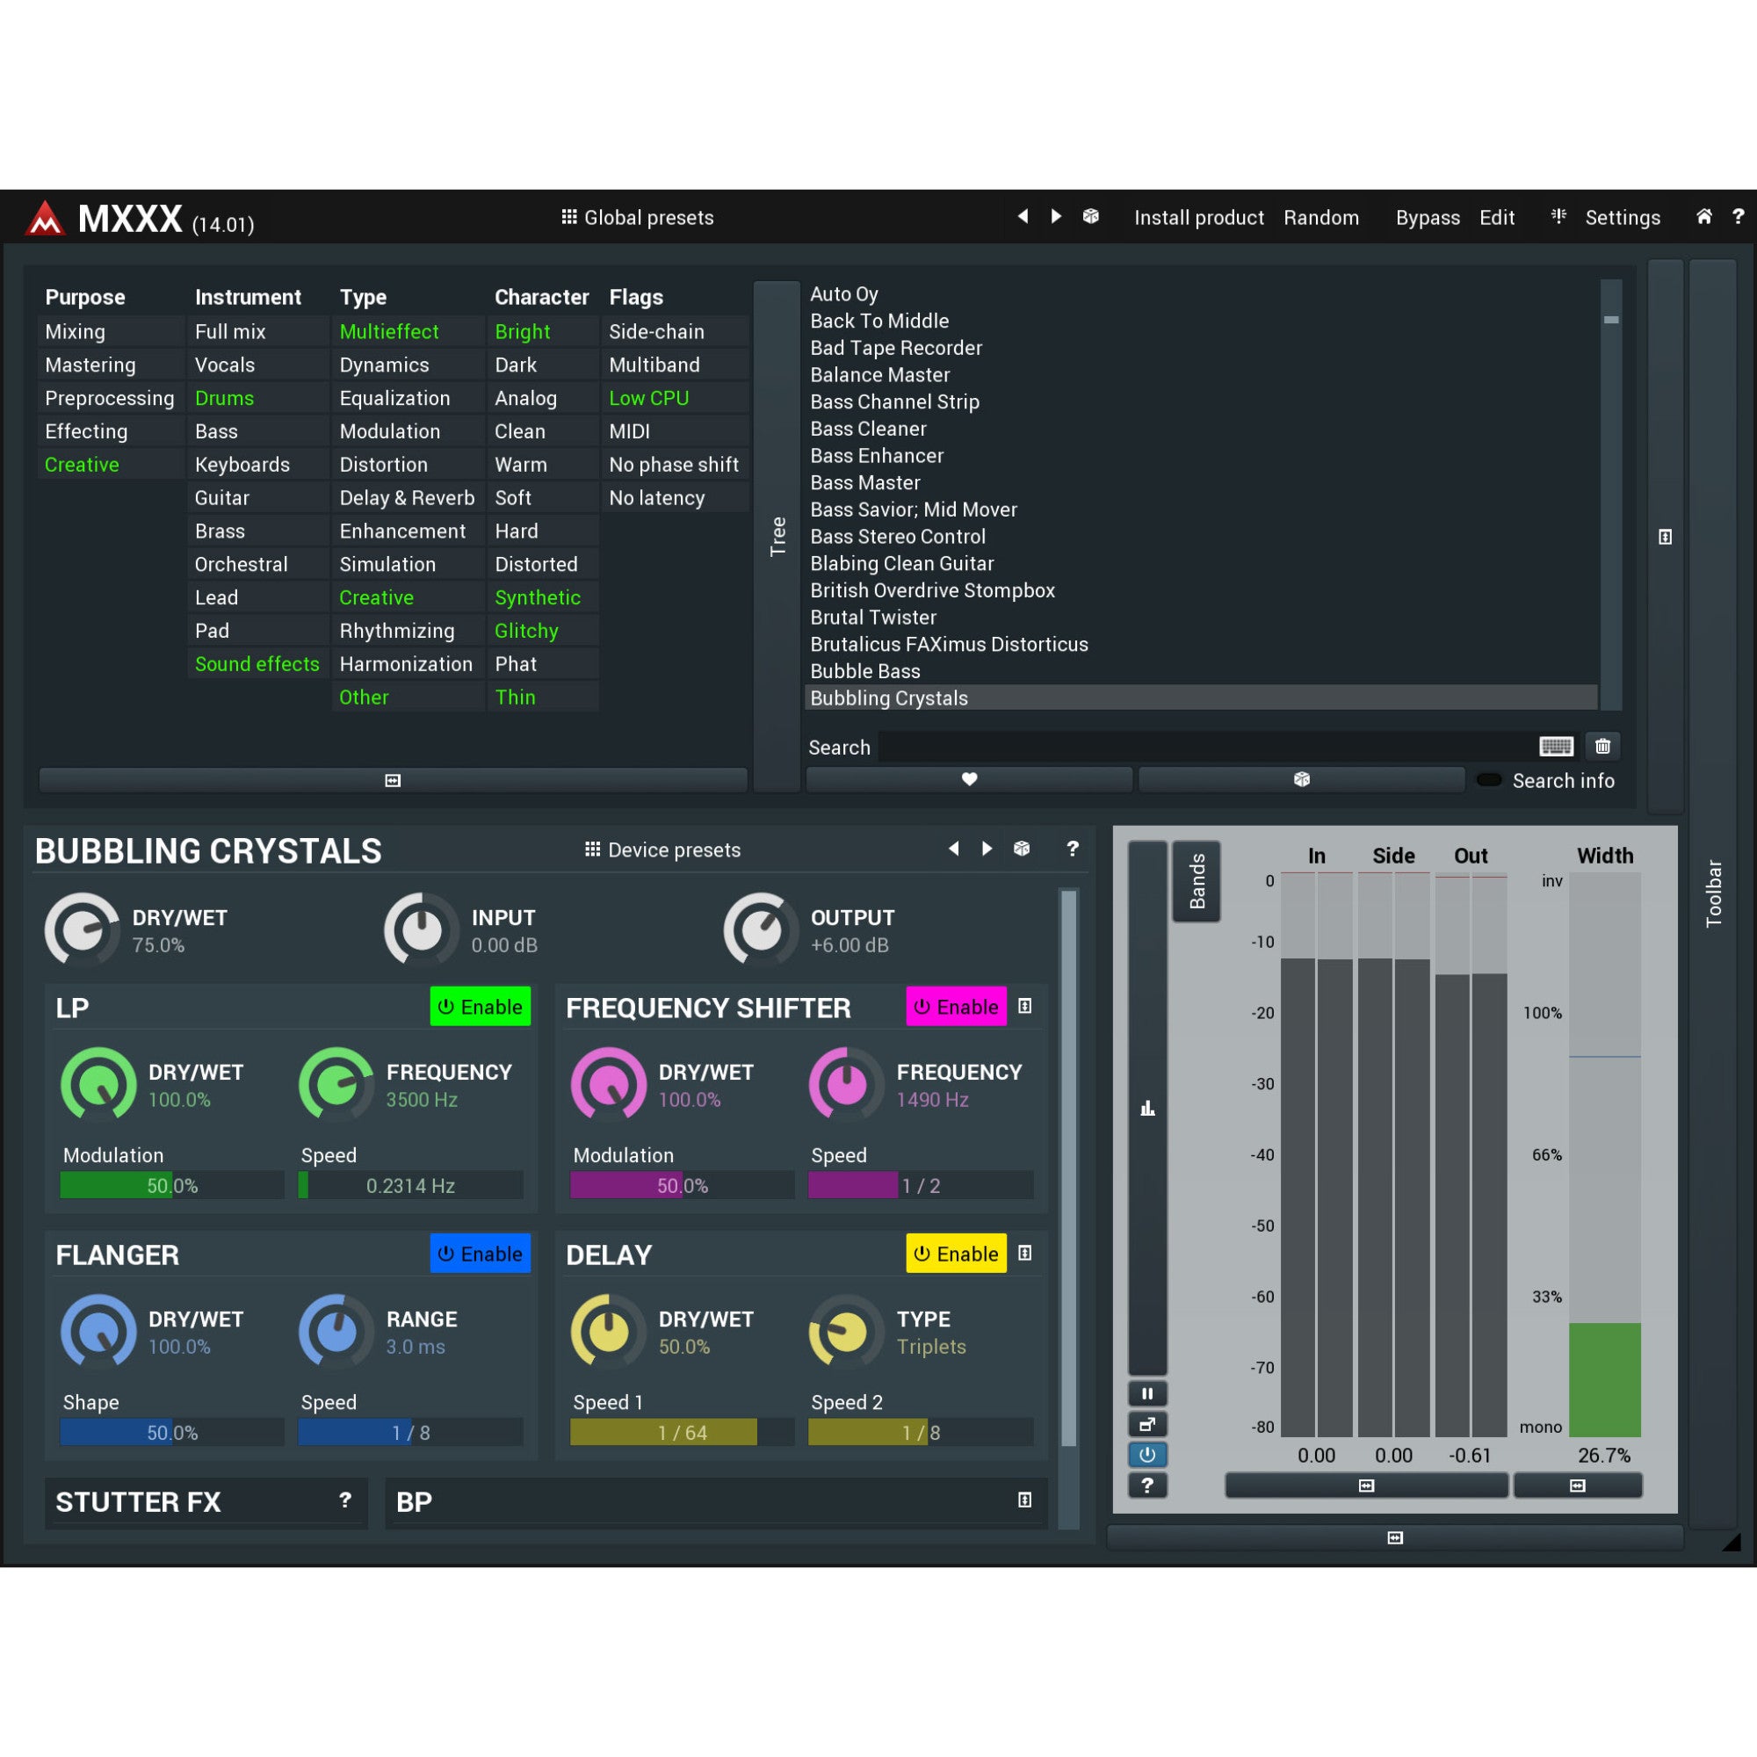
Task: Toggle Delay Enable button
Action: (x=956, y=1254)
